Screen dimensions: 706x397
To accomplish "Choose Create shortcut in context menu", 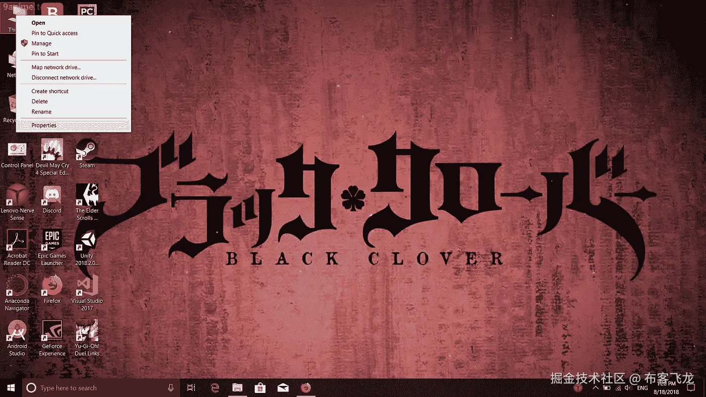I will [73, 91].
